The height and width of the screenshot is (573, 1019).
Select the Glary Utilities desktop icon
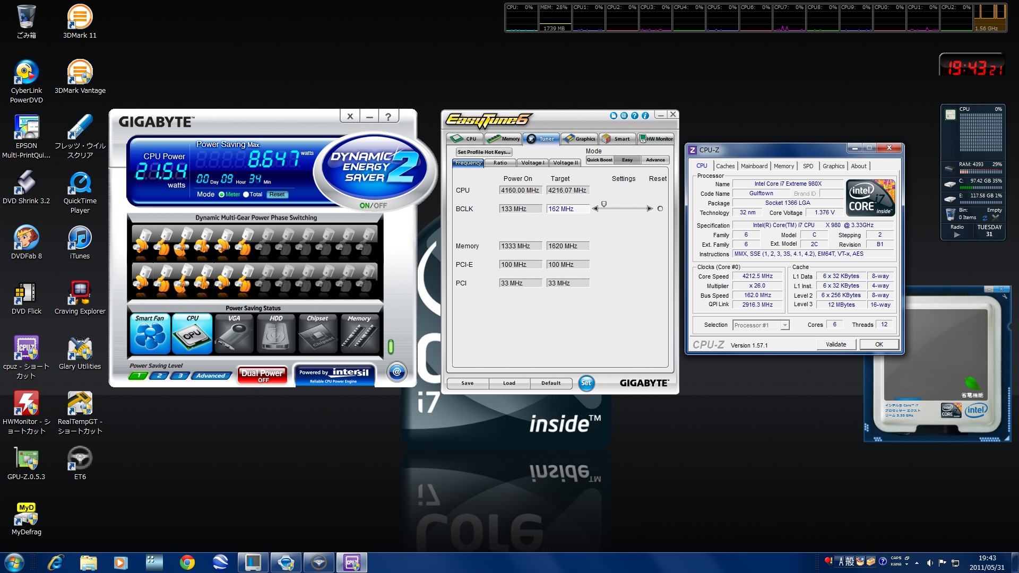[x=80, y=353]
